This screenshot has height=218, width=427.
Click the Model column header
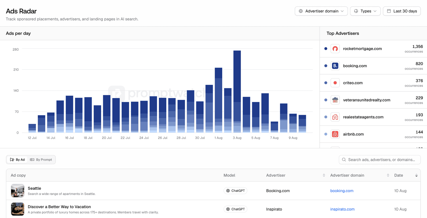[x=229, y=175]
